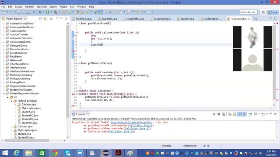Viewport: 280px width, 157px height.
Task: Open the Skype icon in the Windows taskbar
Action: (67, 153)
